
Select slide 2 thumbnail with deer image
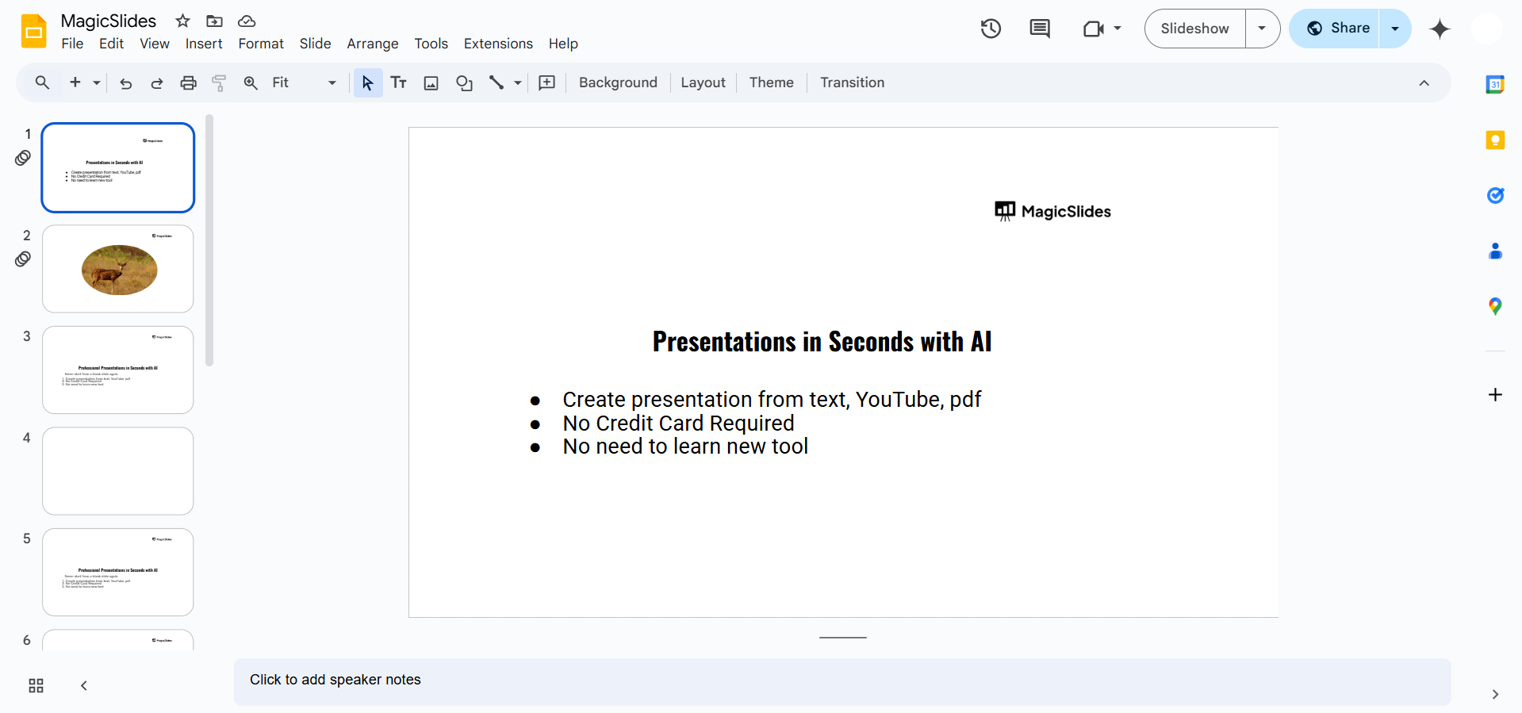[118, 269]
